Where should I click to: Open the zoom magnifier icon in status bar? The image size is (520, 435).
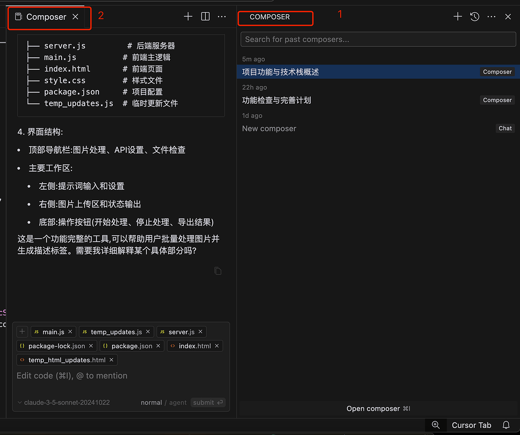point(435,425)
